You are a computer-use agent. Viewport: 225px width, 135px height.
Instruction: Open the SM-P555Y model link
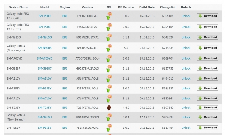tap(45, 128)
